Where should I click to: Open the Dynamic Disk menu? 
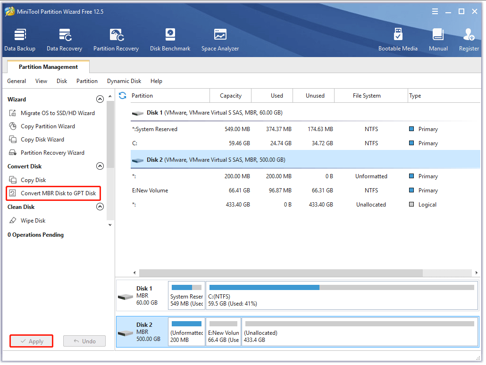[x=124, y=81]
